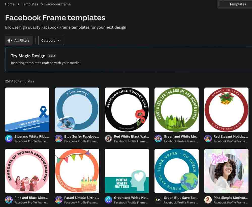Open the All Filters panel
Viewport: 252px width, 207px height.
coord(19,41)
